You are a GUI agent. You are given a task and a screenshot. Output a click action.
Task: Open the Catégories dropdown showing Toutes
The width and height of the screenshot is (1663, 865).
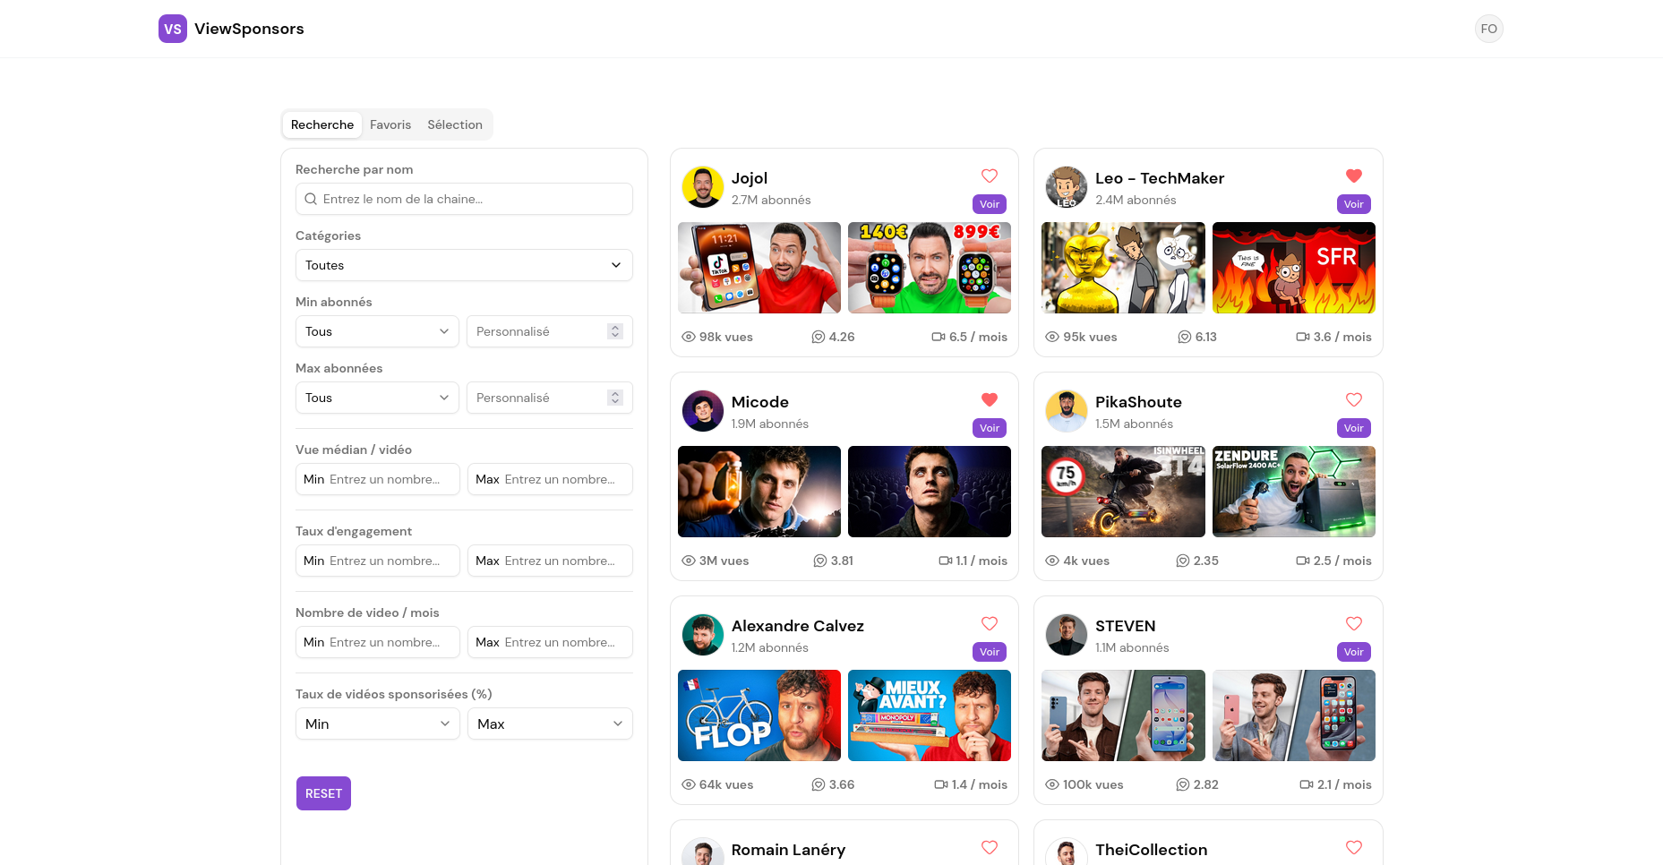coord(464,265)
